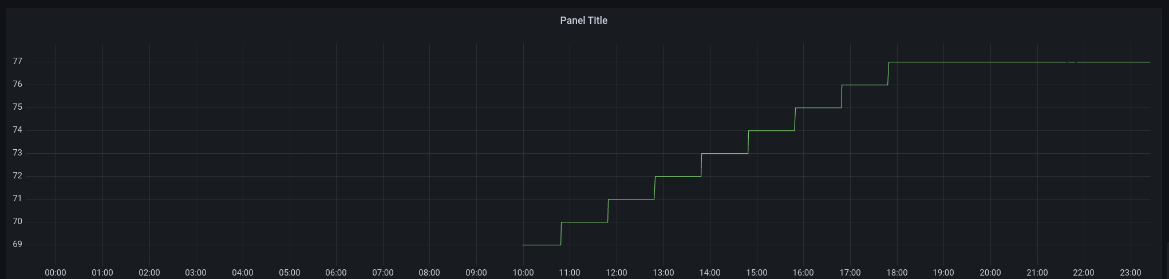This screenshot has height=279, width=1169.
Task: Click the 70 value axis label
Action: point(18,221)
